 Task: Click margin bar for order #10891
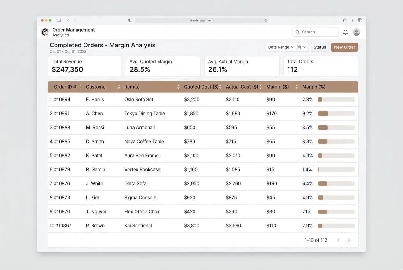coord(336,113)
